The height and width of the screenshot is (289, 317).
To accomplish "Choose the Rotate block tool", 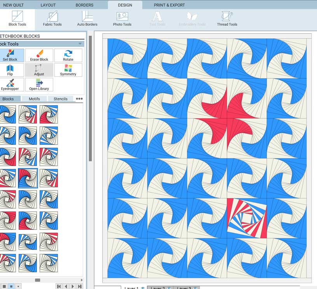I will (x=68, y=55).
